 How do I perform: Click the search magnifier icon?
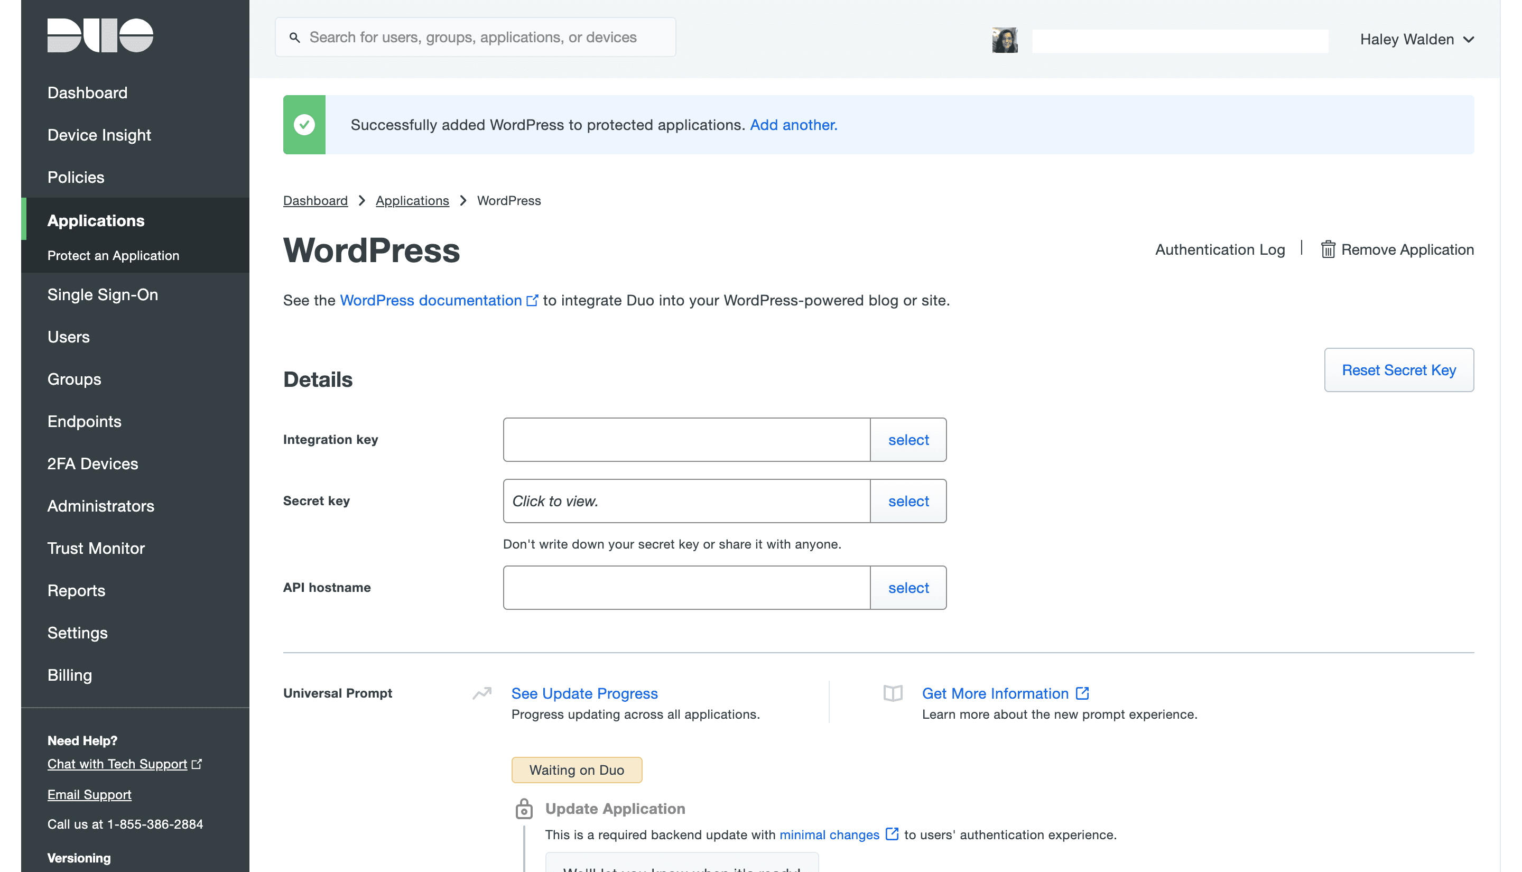294,38
